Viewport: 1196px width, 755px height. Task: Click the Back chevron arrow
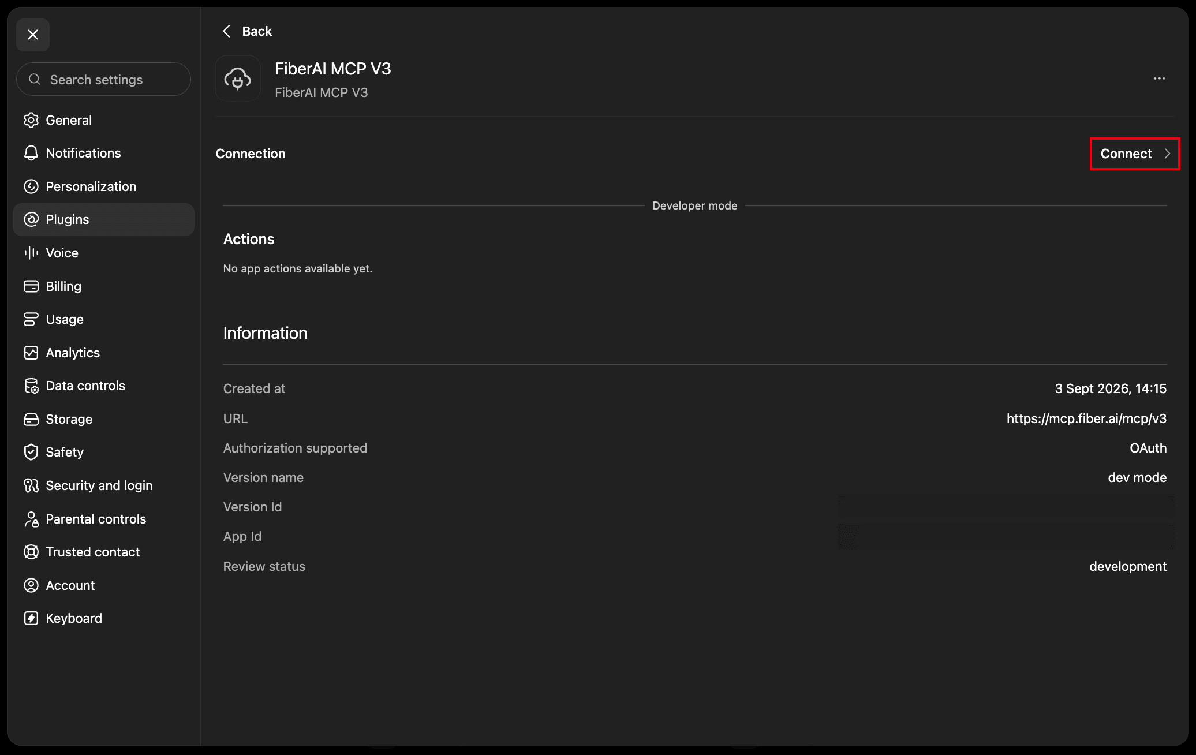tap(227, 31)
